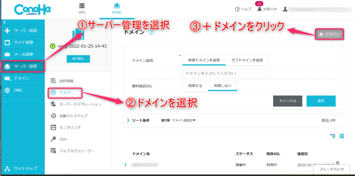Choose サブドメインを追加 option
This screenshot has height=176, width=355.
point(247,60)
